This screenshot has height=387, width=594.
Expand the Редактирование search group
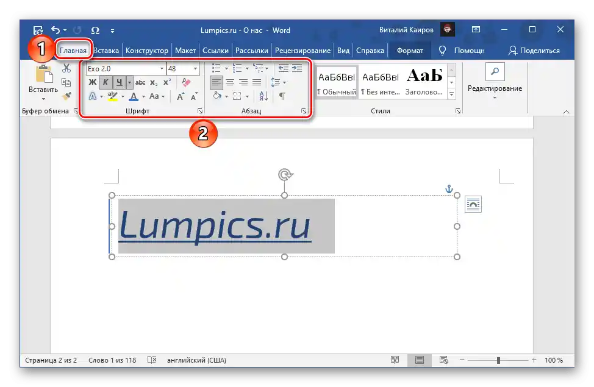tap(495, 82)
